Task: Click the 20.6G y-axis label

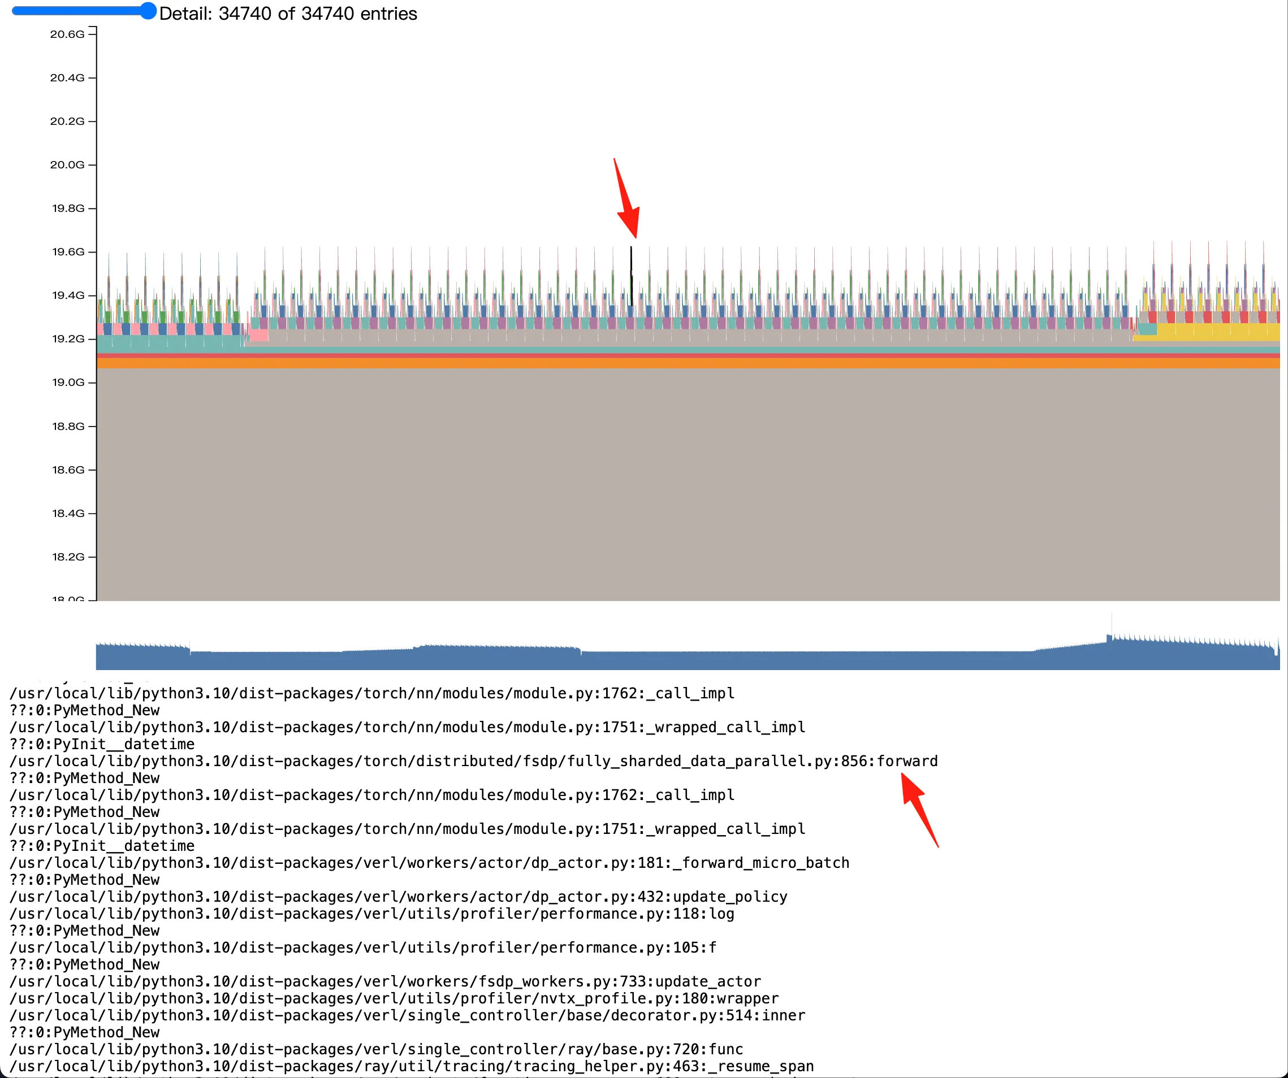Action: click(67, 34)
